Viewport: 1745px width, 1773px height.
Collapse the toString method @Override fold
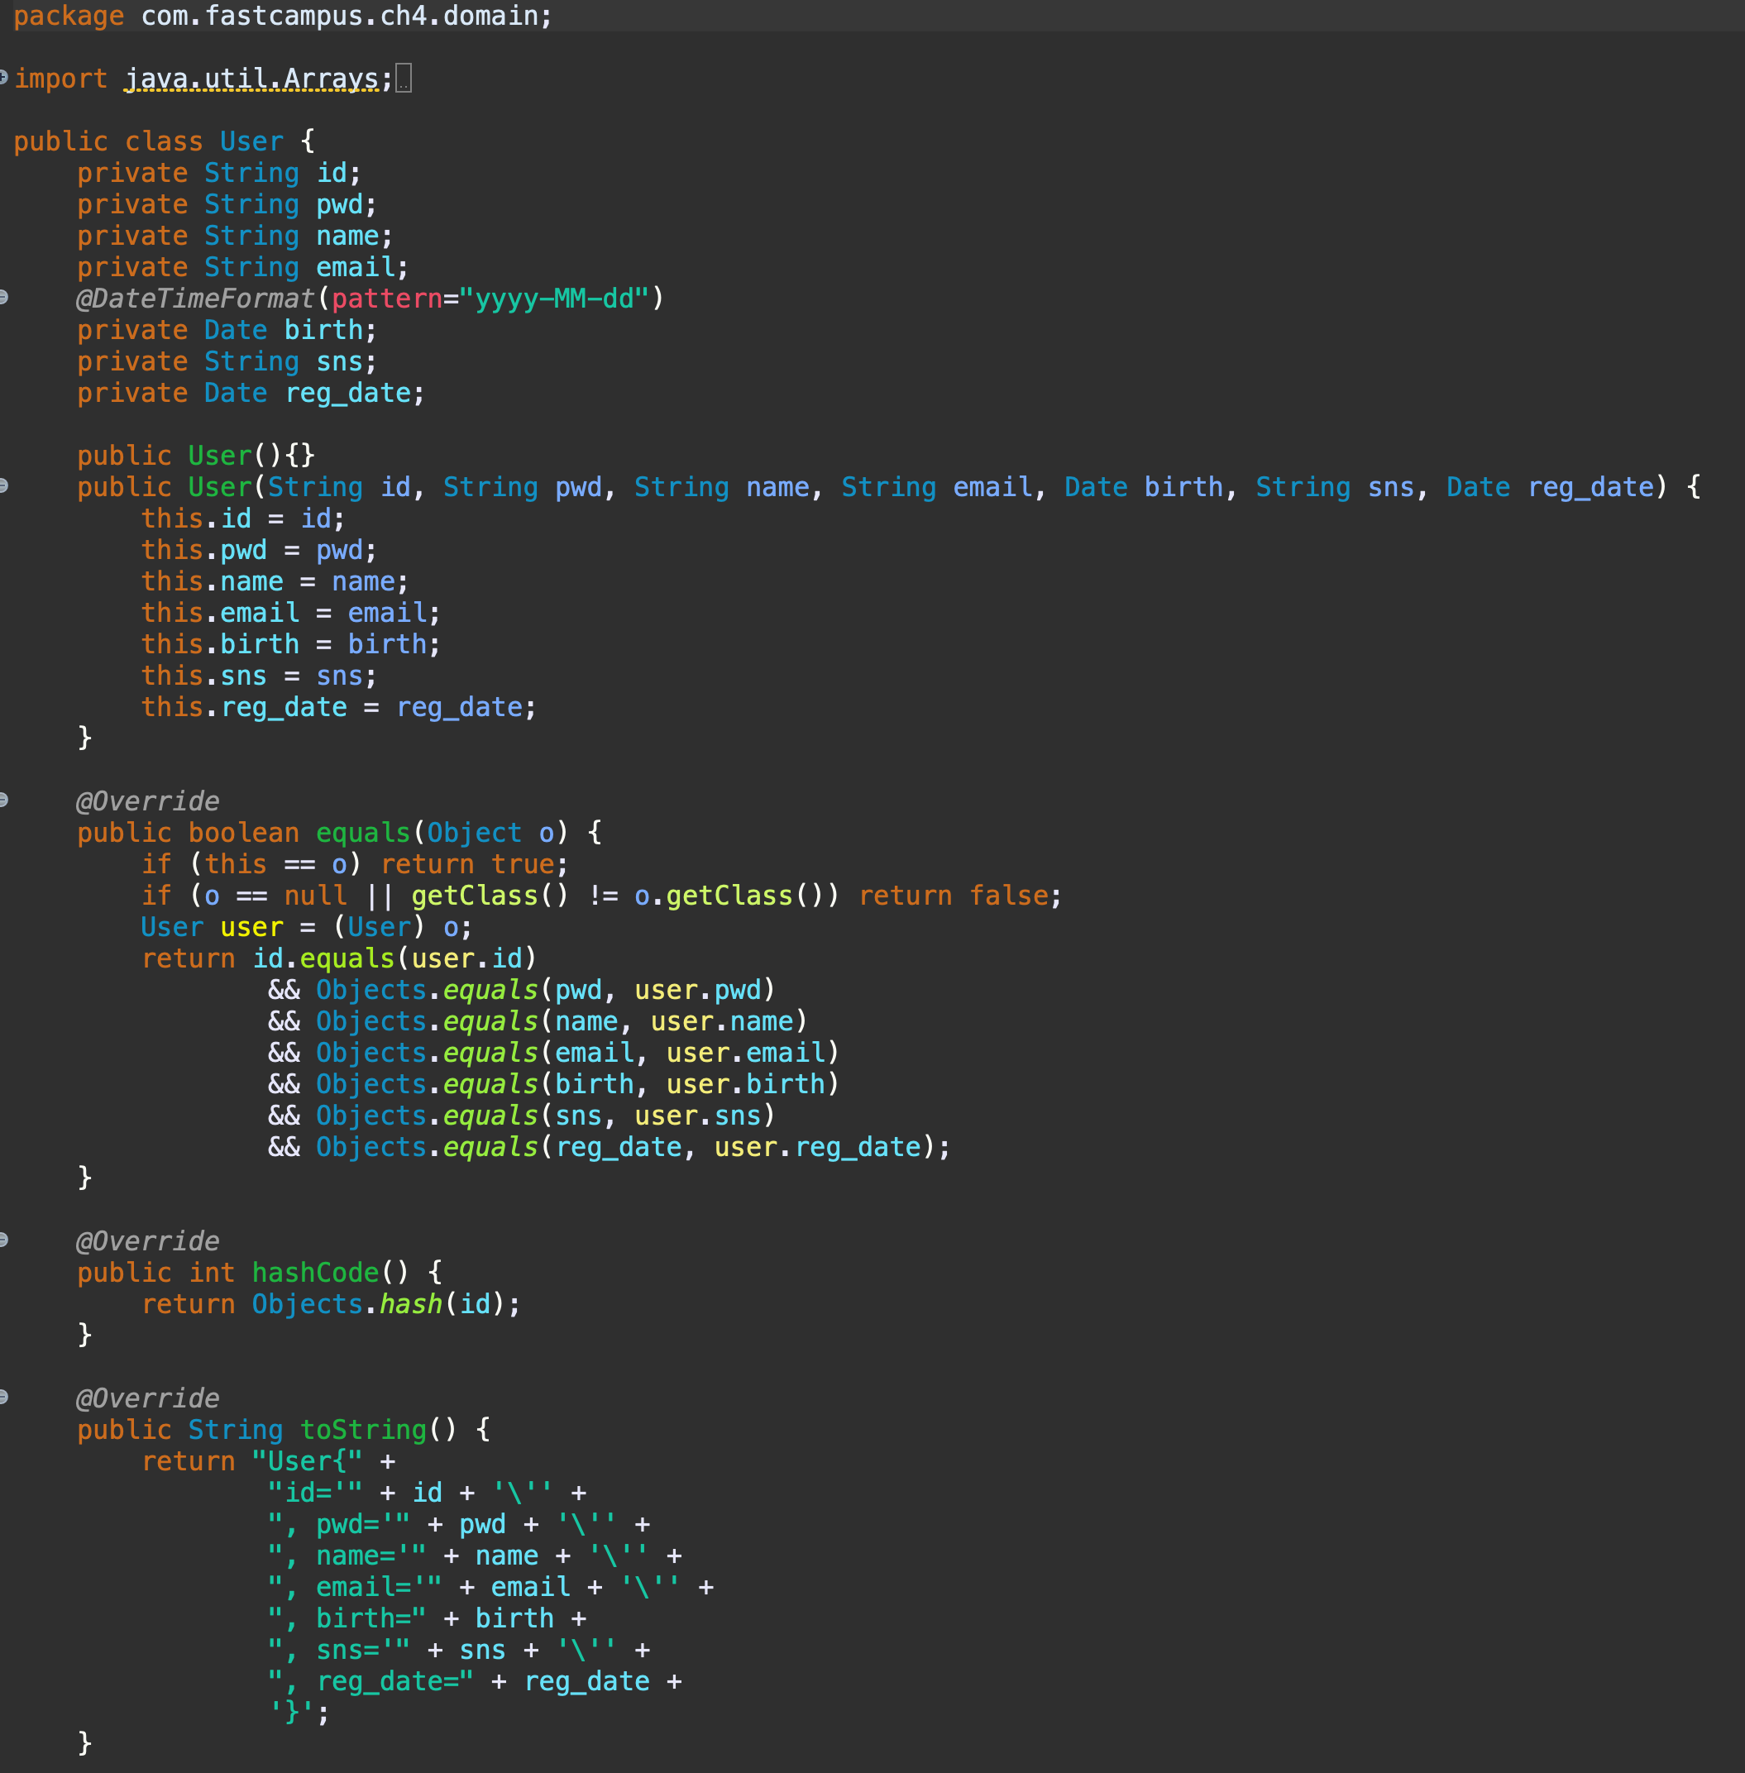[3, 1398]
